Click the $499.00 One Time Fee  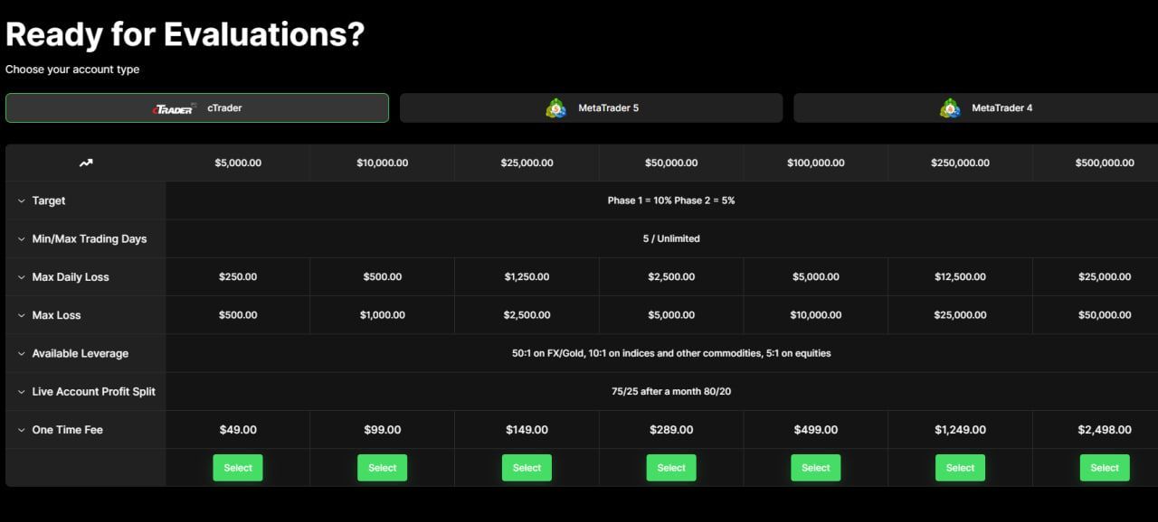coord(816,430)
